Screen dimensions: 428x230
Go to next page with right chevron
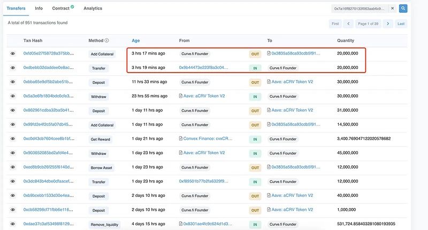click(388, 23)
